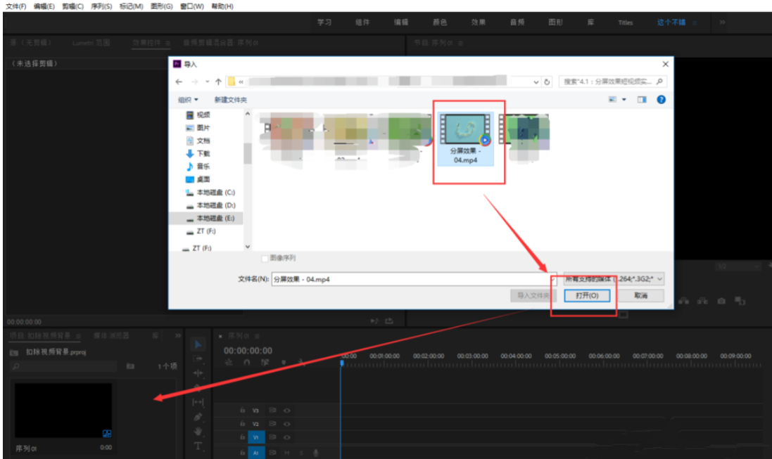Open program monitor zoom 1/2 dropdown
Screen dimensions: 772x459
[738, 266]
